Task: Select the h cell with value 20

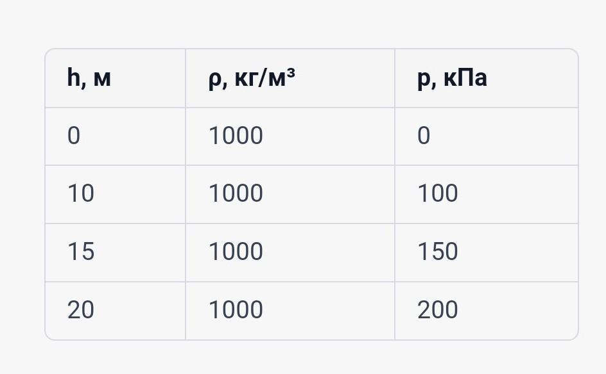Action: click(115, 311)
